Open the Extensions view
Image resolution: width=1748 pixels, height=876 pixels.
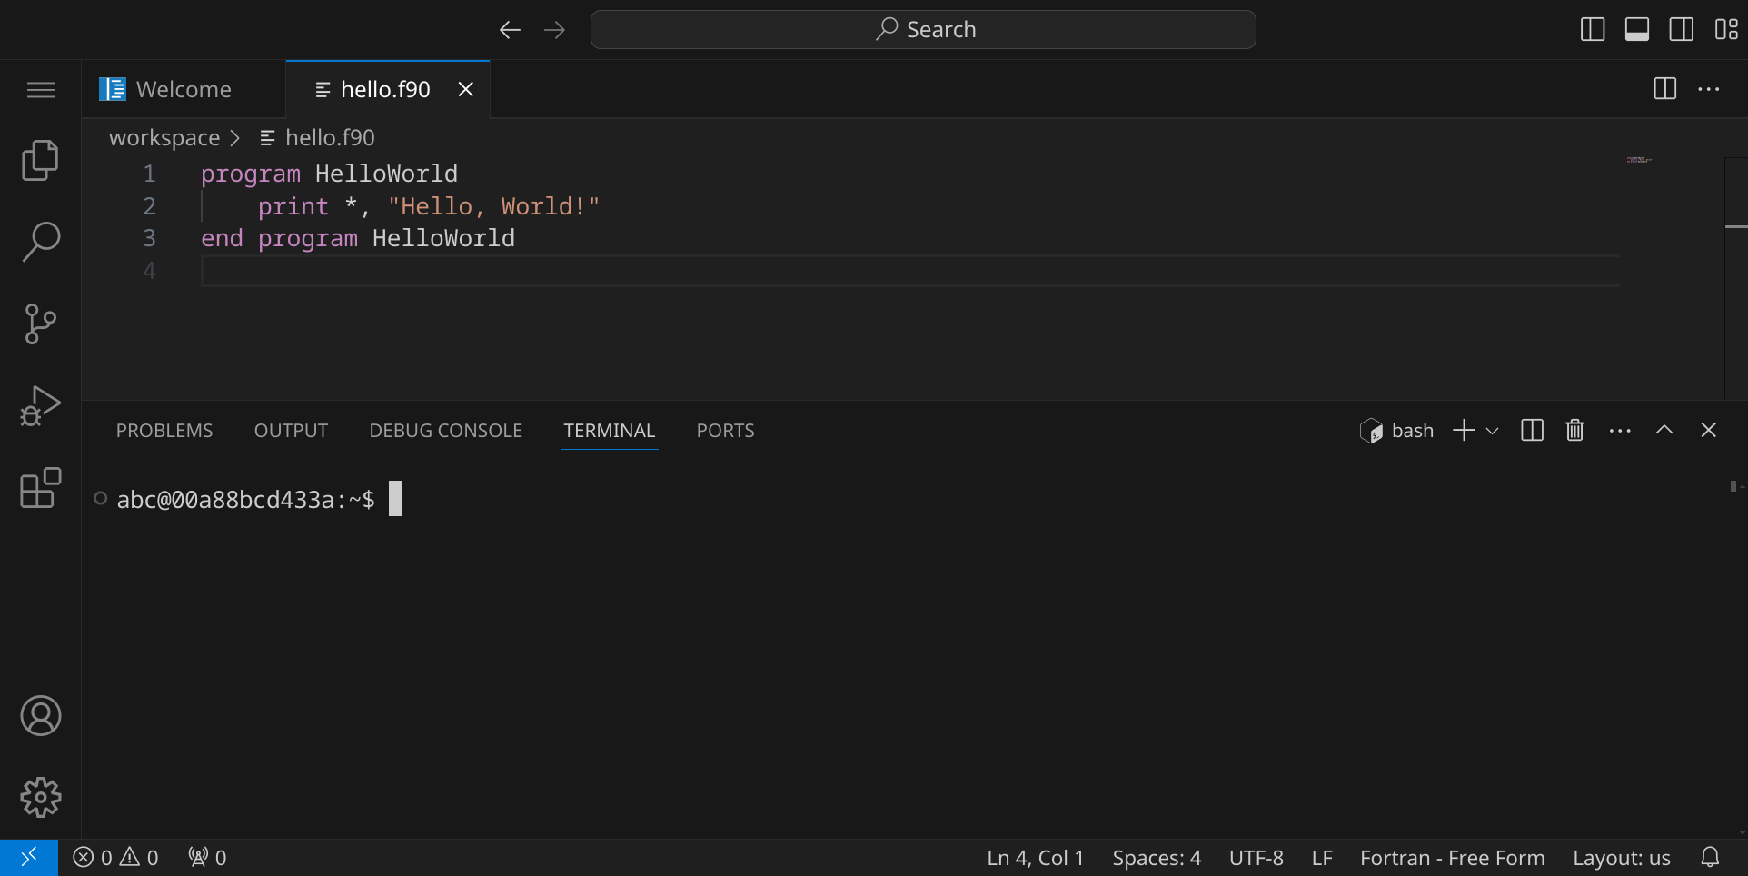(x=40, y=488)
